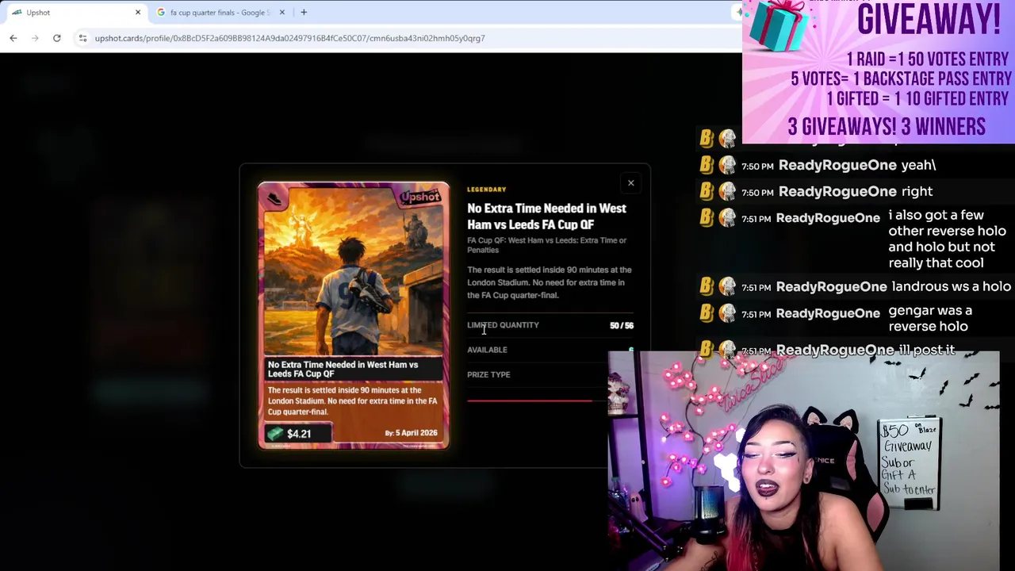Image resolution: width=1015 pixels, height=571 pixels.
Task: Click the Upshot logo on the card
Action: [419, 197]
